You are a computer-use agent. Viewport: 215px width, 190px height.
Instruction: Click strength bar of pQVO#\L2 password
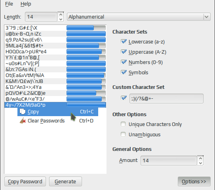coord(86,93)
